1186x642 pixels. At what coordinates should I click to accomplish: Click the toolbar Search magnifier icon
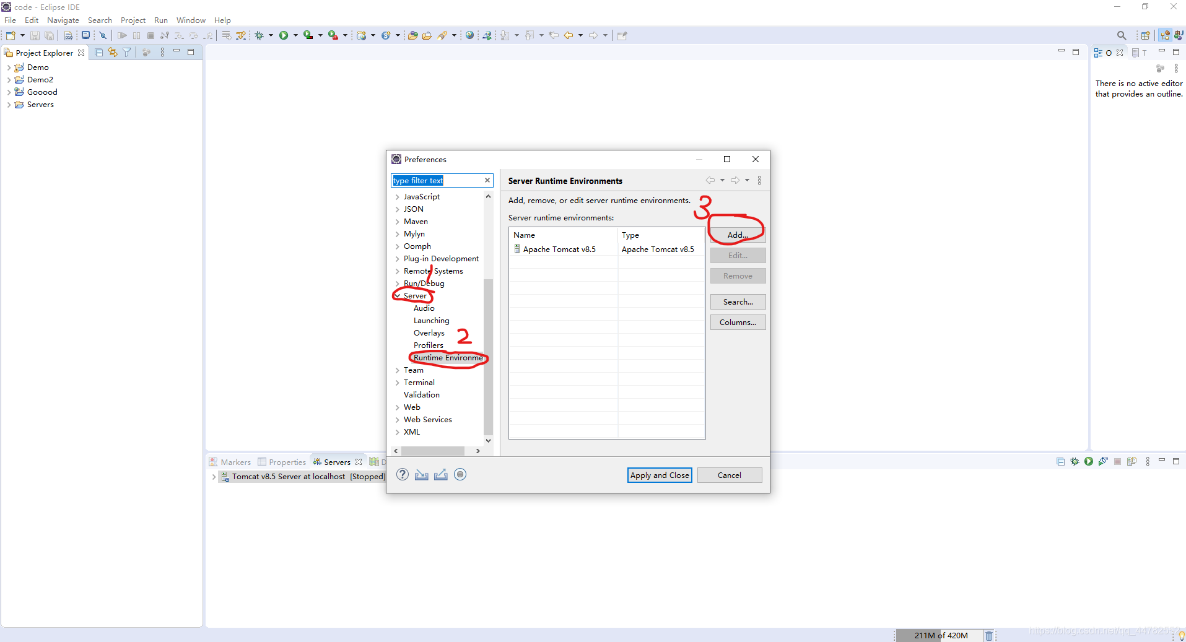[1122, 35]
